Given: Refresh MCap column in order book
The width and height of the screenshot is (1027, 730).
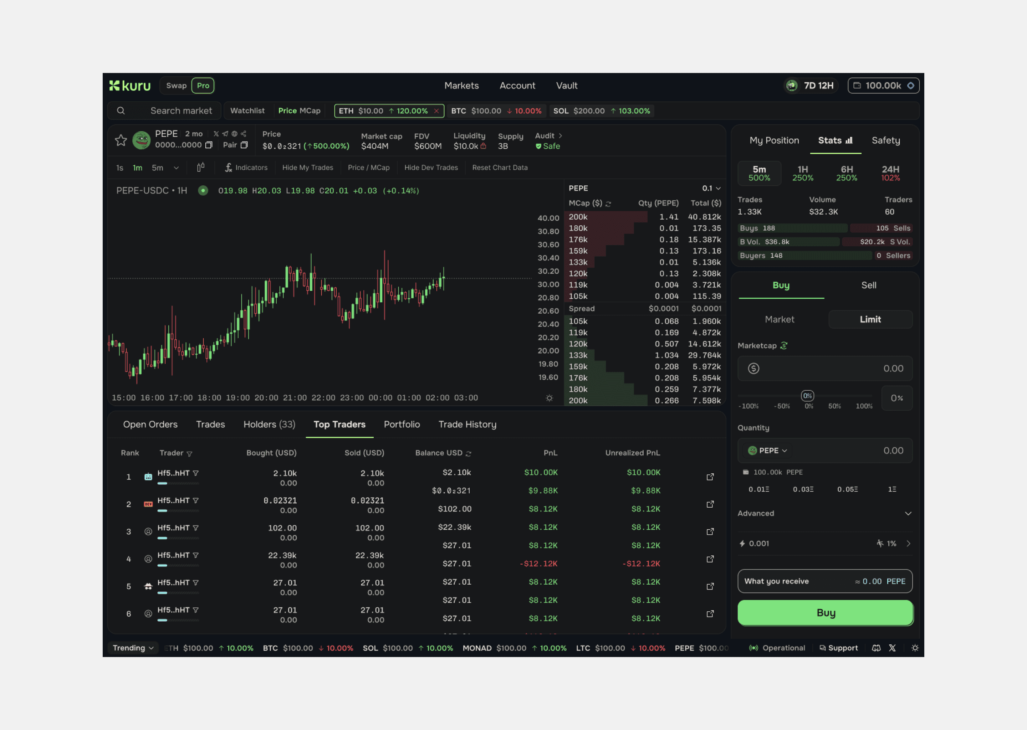Looking at the screenshot, I should click(x=608, y=204).
